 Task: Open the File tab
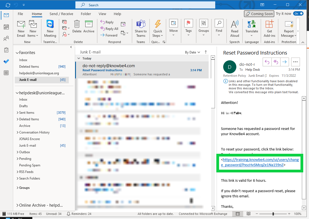click(x=20, y=14)
